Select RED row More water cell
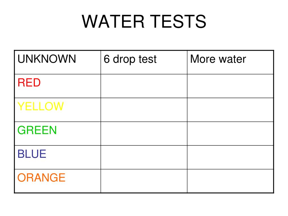This screenshot has width=288, height=216. click(x=230, y=86)
